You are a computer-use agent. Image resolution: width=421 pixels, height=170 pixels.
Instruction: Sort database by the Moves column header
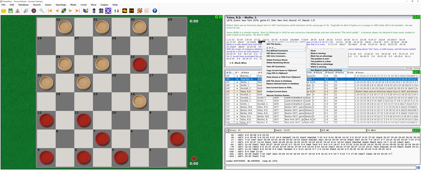339,73
